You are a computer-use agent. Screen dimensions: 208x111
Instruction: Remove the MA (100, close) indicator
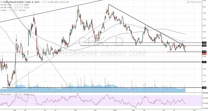22,8
